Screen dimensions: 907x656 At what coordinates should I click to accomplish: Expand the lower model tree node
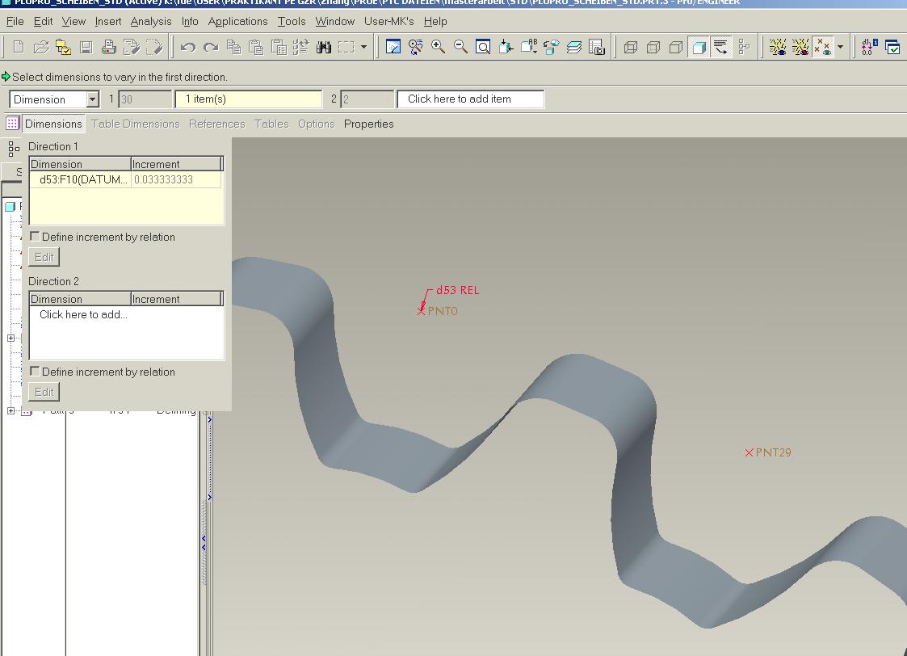point(10,410)
